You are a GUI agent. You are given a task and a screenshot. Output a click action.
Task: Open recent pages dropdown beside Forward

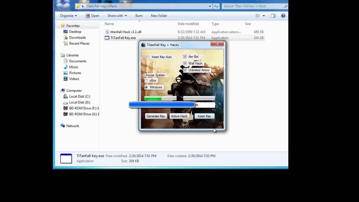73,6
